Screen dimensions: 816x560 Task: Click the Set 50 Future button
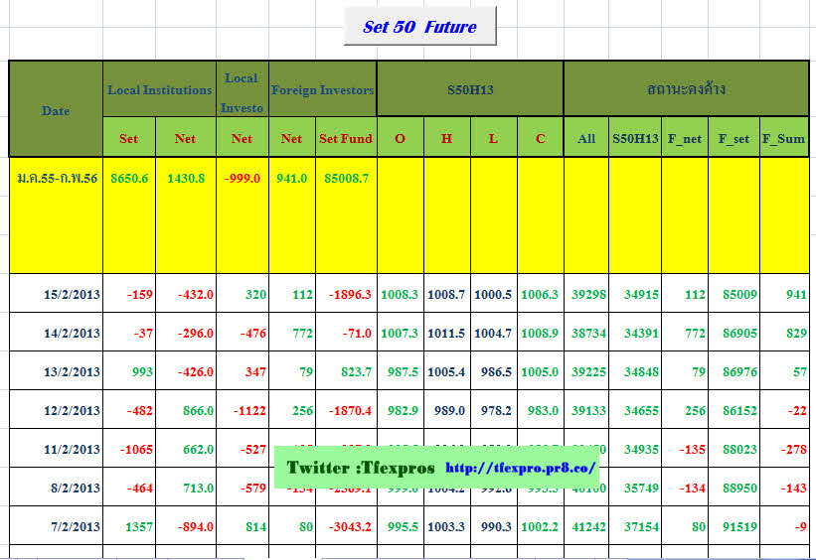(419, 27)
